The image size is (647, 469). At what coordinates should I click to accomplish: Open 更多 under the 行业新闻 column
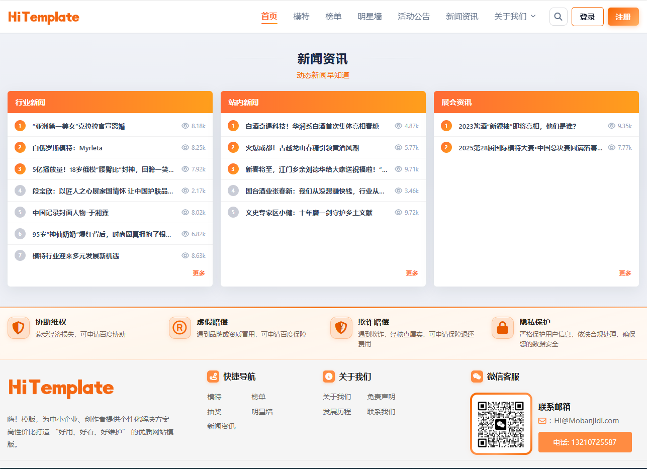pos(199,273)
